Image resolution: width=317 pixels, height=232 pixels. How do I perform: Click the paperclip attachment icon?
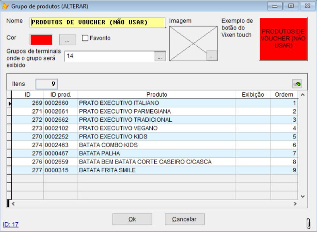tap(308, 223)
